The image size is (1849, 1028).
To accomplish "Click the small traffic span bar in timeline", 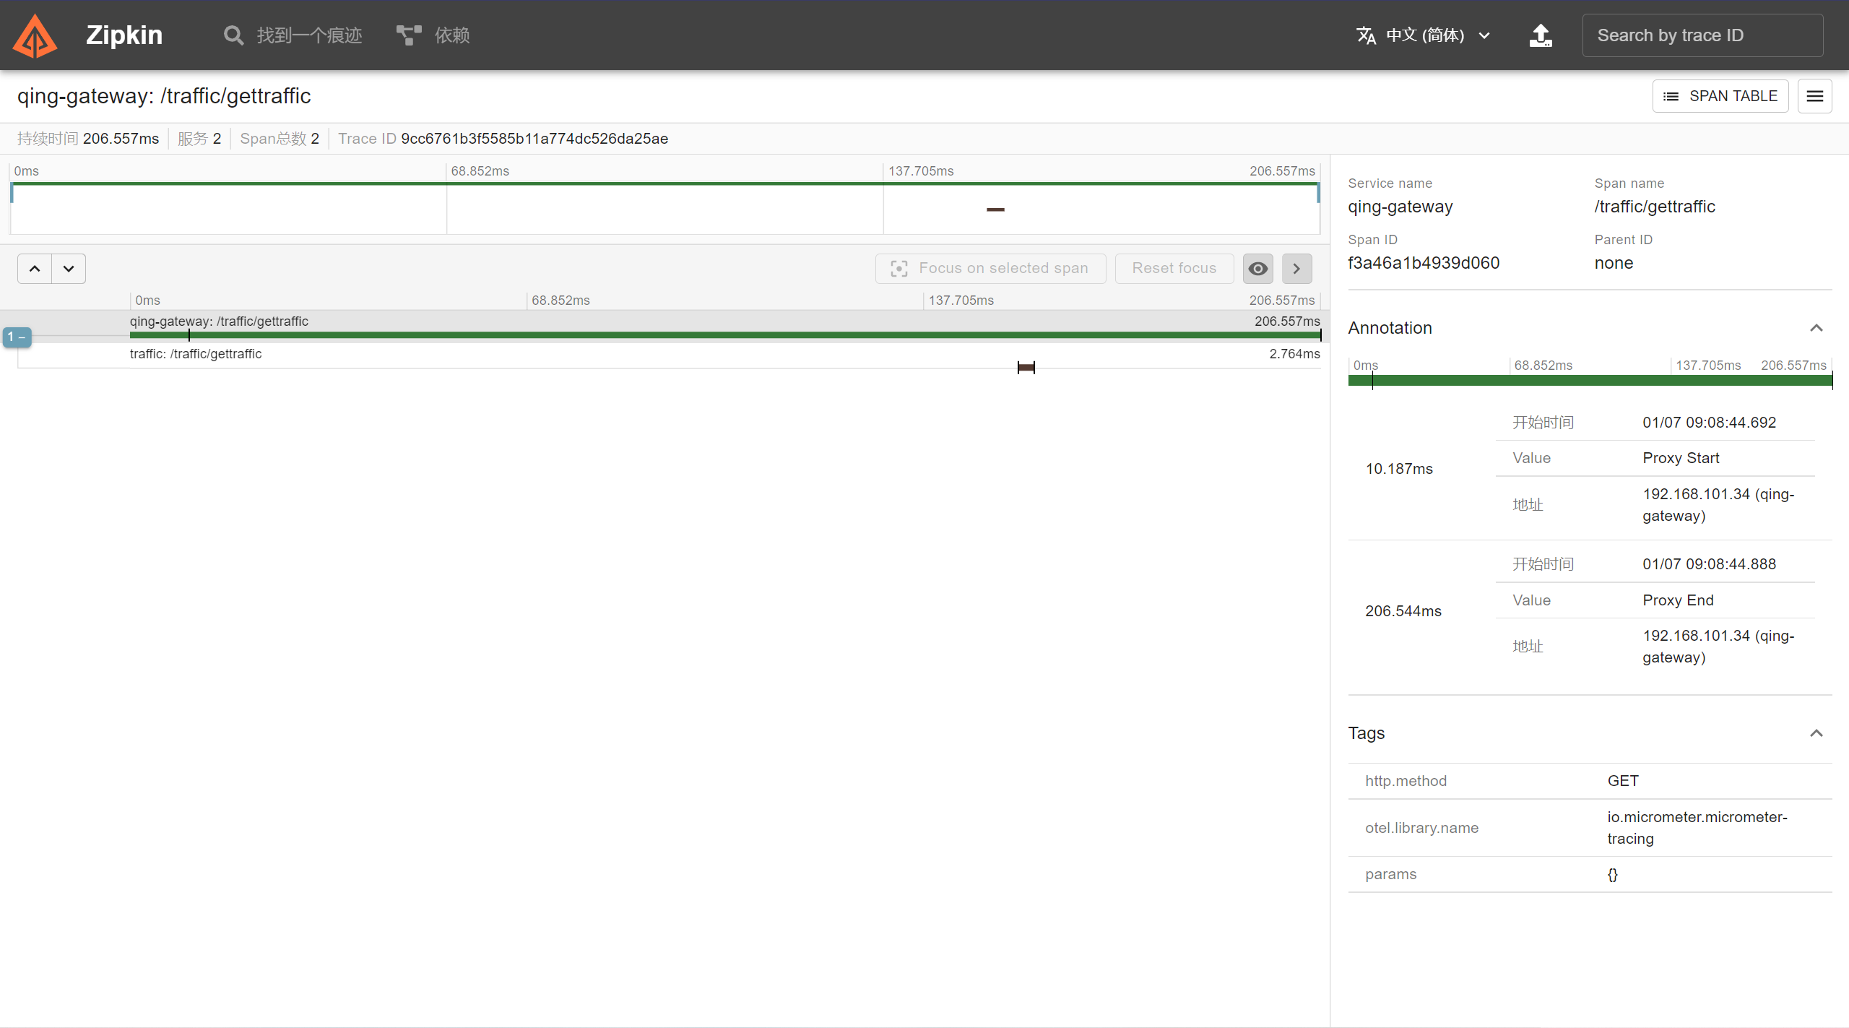I will pyautogui.click(x=1026, y=368).
